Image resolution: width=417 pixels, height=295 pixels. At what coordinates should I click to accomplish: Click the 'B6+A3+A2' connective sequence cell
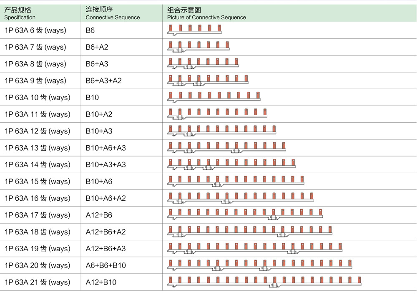click(x=121, y=81)
